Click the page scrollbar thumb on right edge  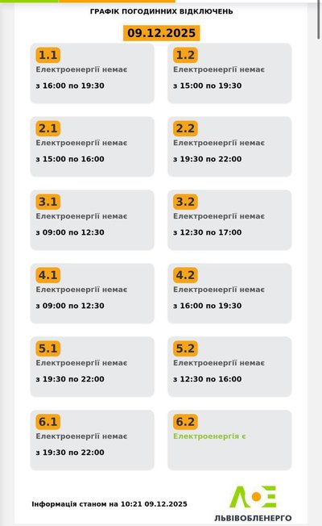point(320,19)
